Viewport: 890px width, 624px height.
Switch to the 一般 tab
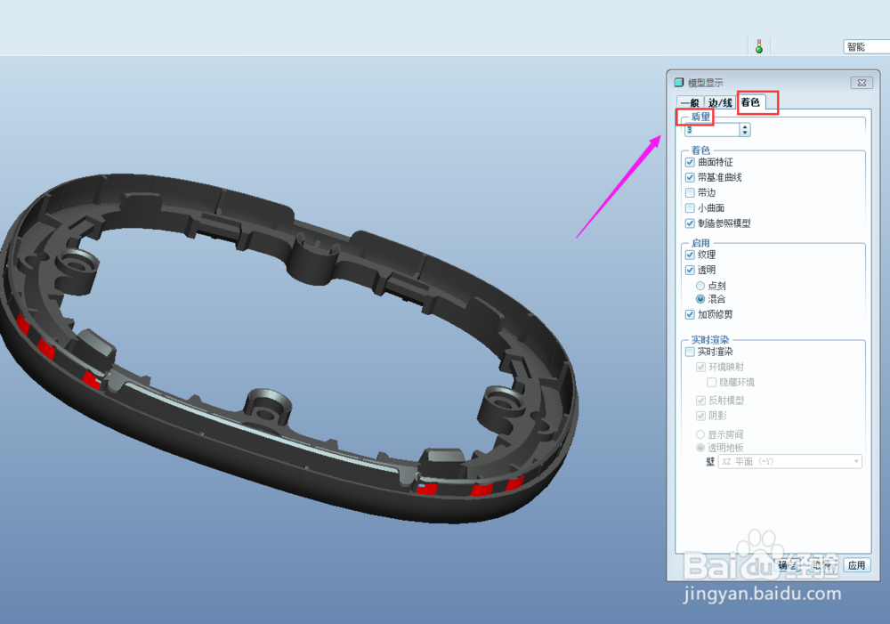691,102
